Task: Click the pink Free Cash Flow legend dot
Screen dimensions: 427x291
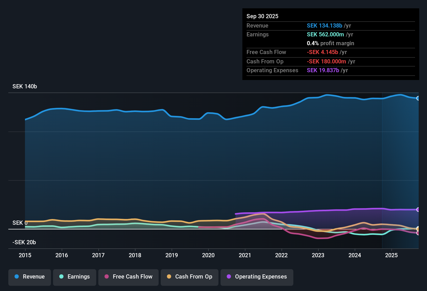Action: [107, 277]
